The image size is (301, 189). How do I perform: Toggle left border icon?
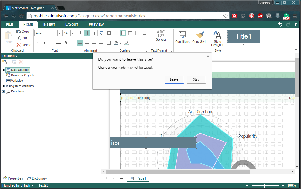(x=123, y=33)
